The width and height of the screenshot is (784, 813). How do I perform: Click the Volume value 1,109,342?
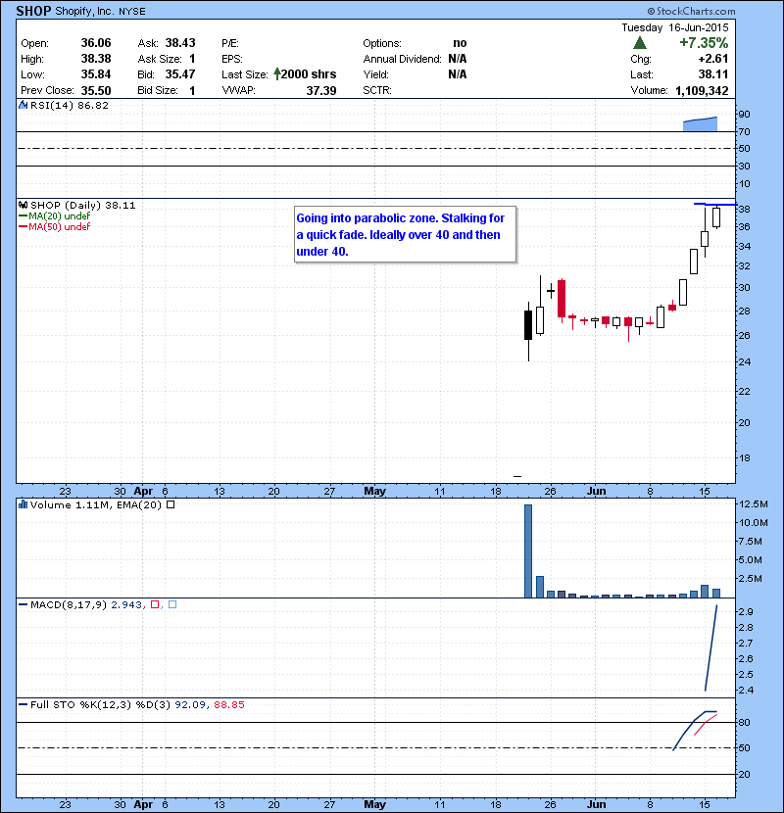(702, 91)
